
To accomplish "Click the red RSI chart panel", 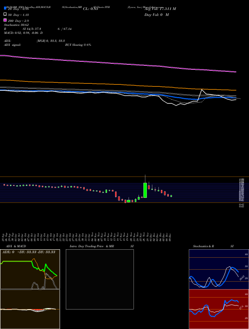I will (x=219, y=309).
